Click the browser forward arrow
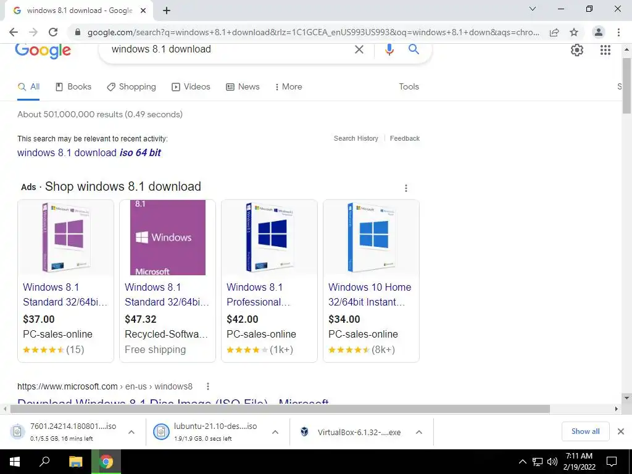Image resolution: width=632 pixels, height=474 pixels. [x=33, y=32]
